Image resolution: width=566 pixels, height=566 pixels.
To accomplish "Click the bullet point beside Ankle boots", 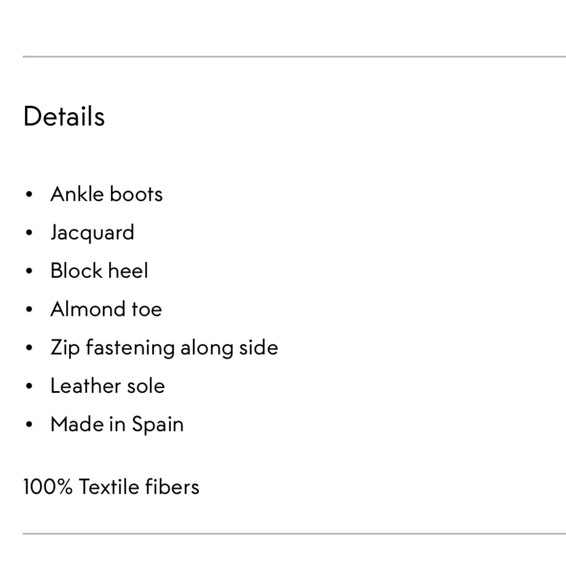I will [29, 195].
